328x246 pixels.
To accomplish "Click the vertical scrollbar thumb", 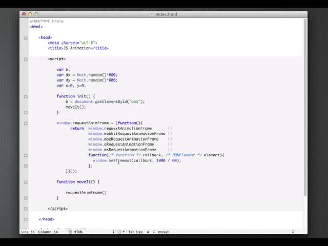I will (305, 107).
